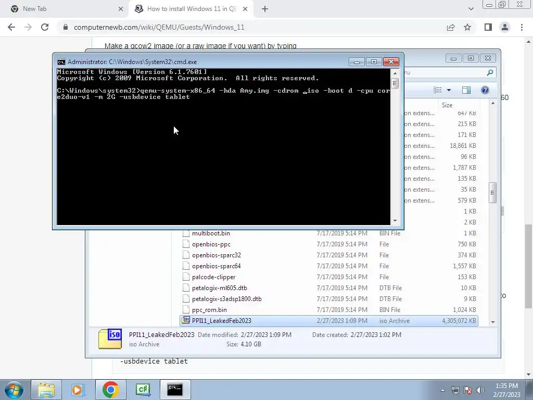
Task: Open a new browser tab with plus
Action: pos(265,9)
